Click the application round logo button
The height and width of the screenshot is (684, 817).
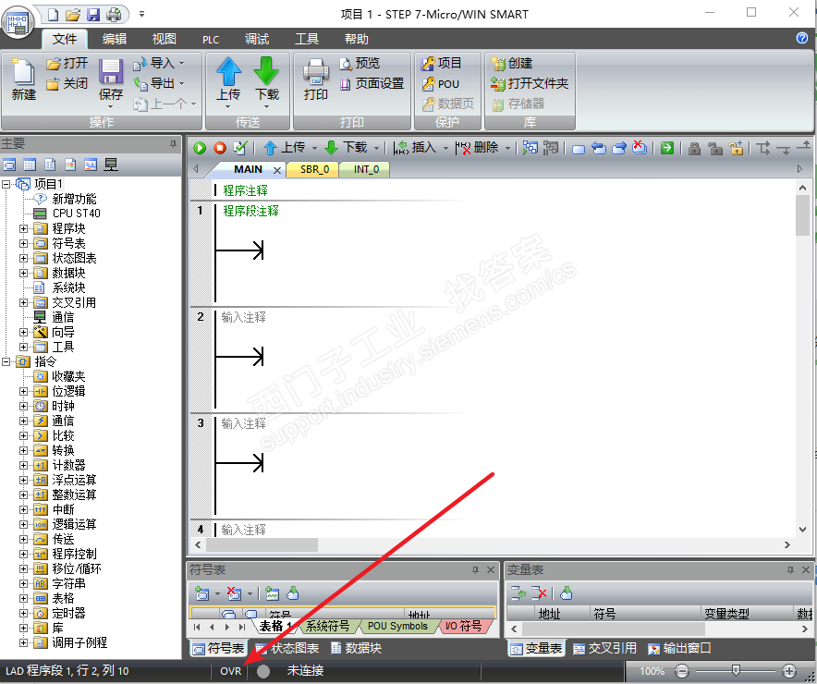coord(18,22)
